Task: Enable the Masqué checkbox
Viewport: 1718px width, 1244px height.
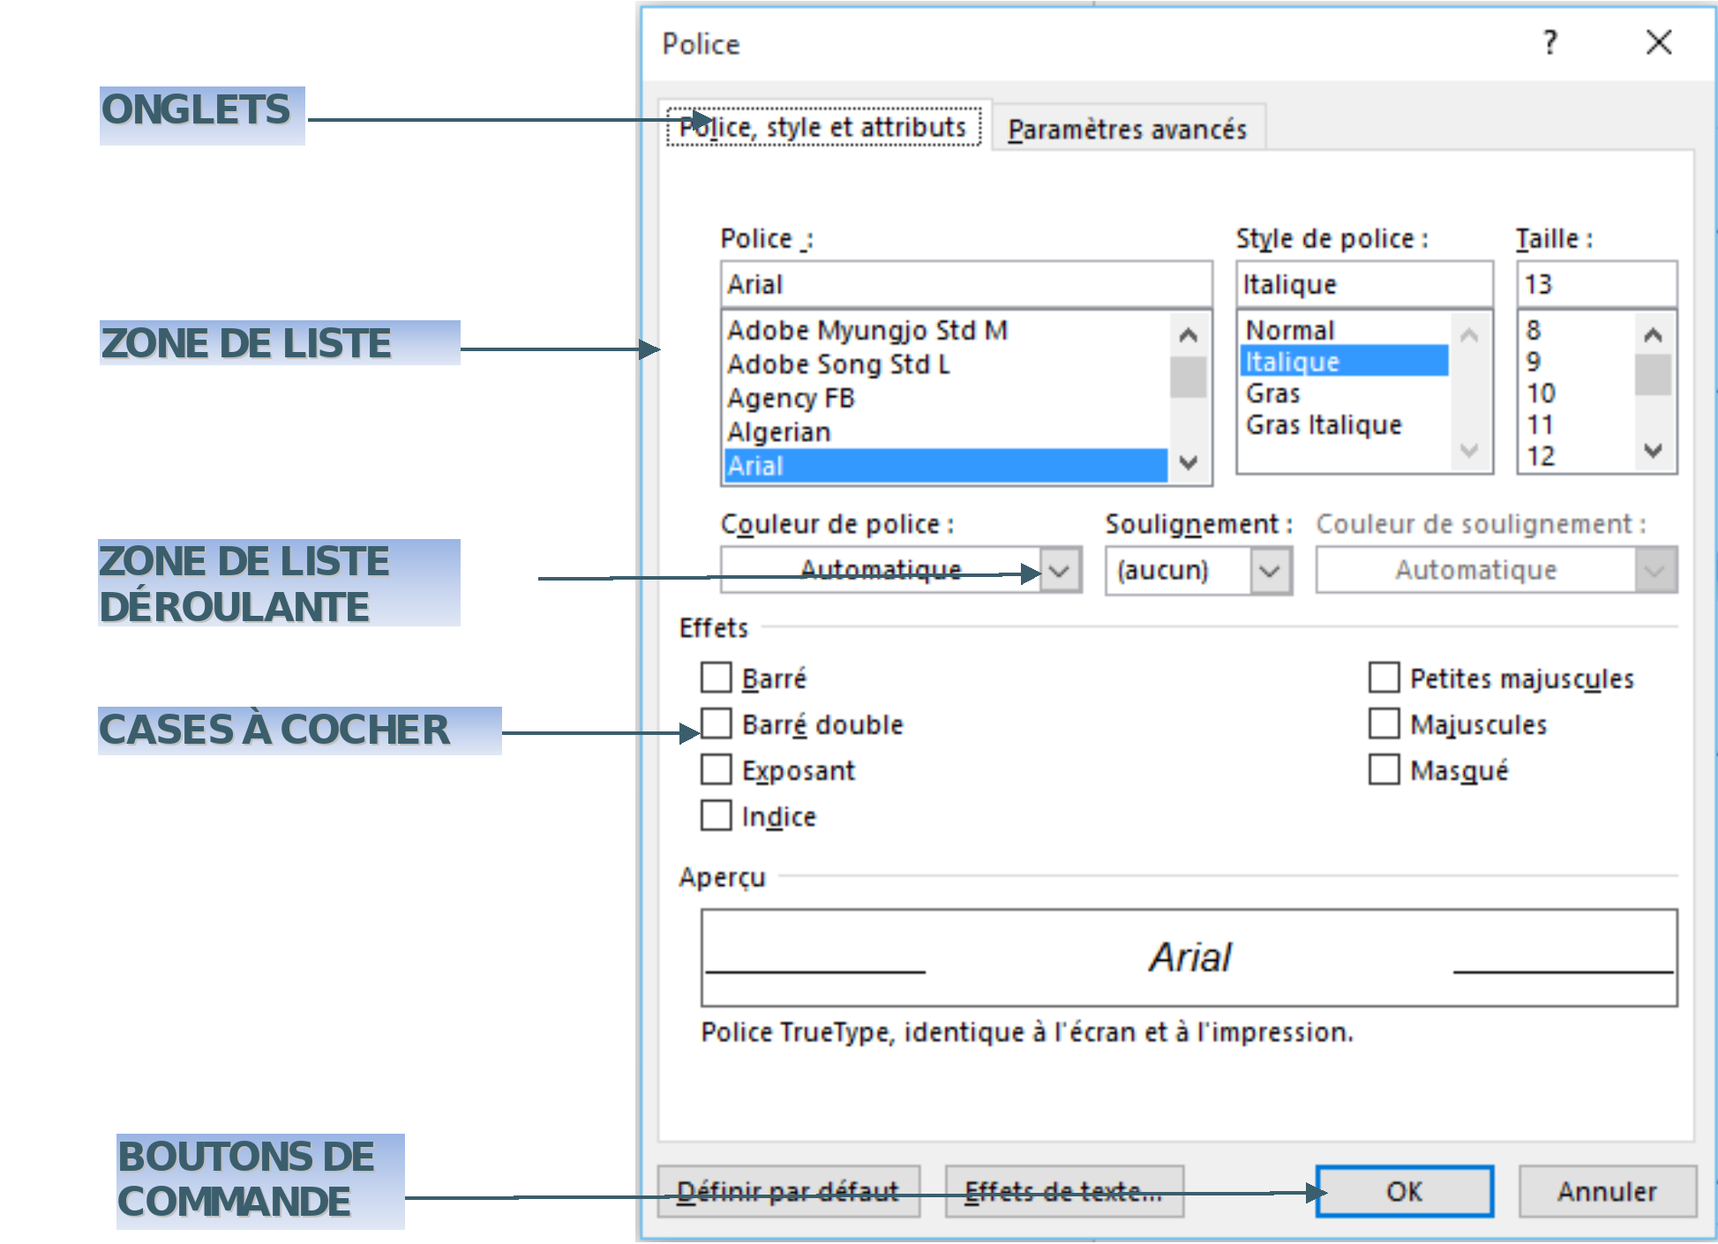Action: 1384,769
